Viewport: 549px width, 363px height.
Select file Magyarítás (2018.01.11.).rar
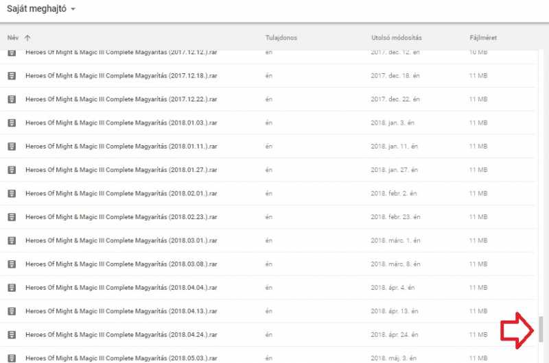121,147
